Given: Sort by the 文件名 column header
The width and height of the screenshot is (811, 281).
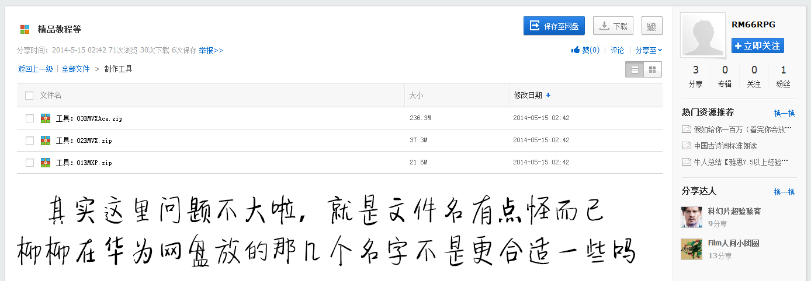Looking at the screenshot, I should coord(51,95).
